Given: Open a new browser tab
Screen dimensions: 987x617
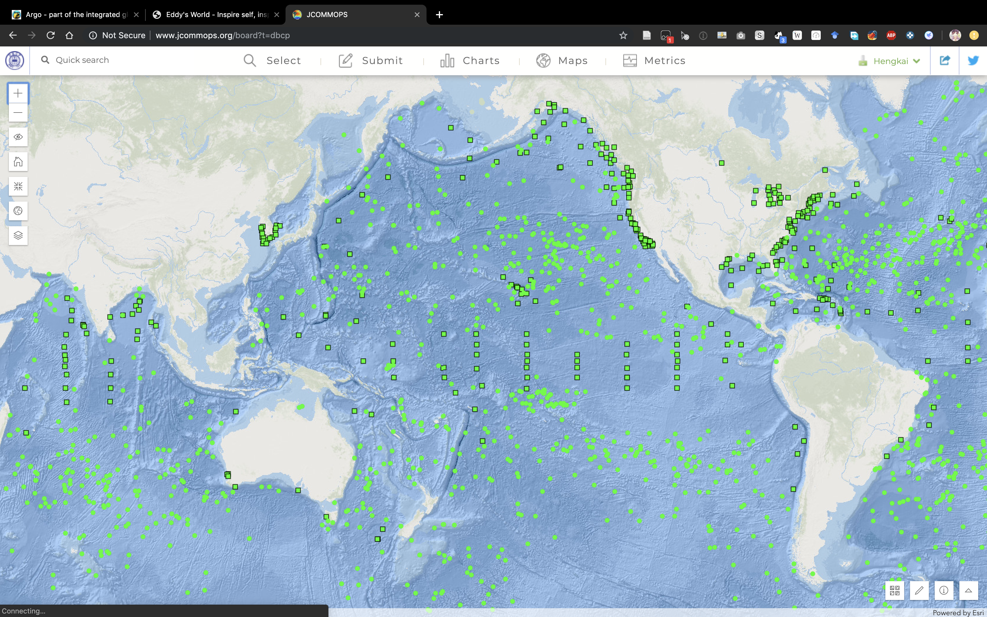Looking at the screenshot, I should click(x=439, y=15).
